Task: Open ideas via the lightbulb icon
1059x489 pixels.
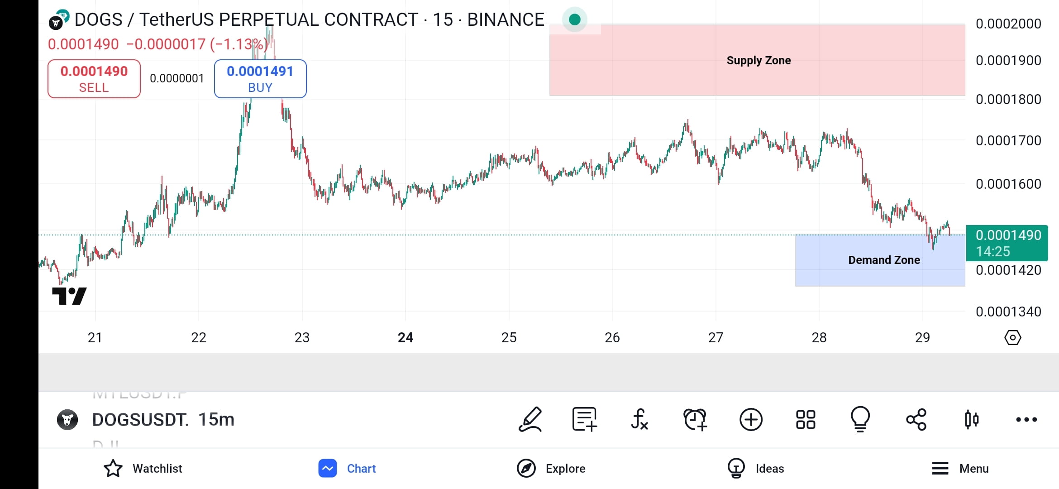Action: coord(860,419)
